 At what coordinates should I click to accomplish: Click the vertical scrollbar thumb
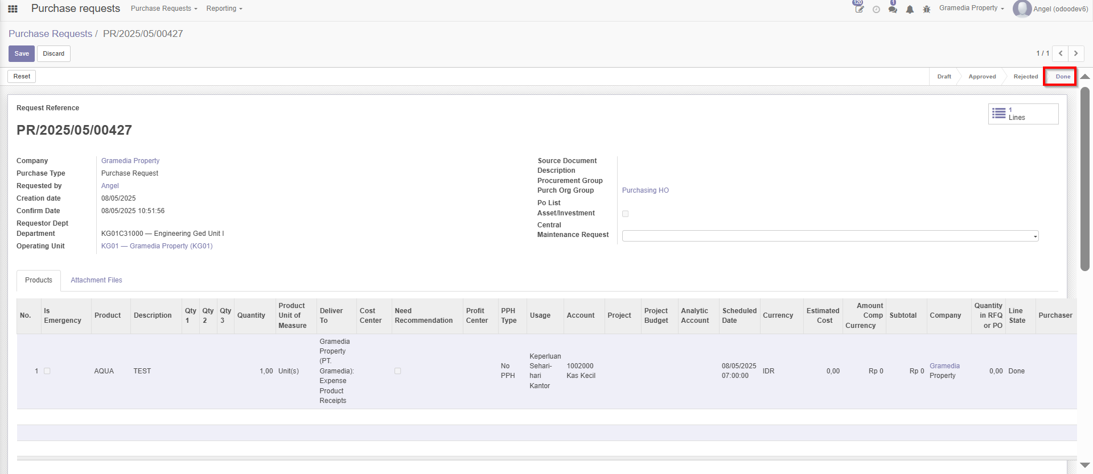click(1085, 179)
